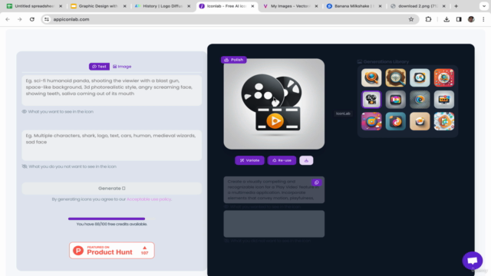Select the light blue clock-like library icon
Screen dimensions: 491x276
(420, 77)
